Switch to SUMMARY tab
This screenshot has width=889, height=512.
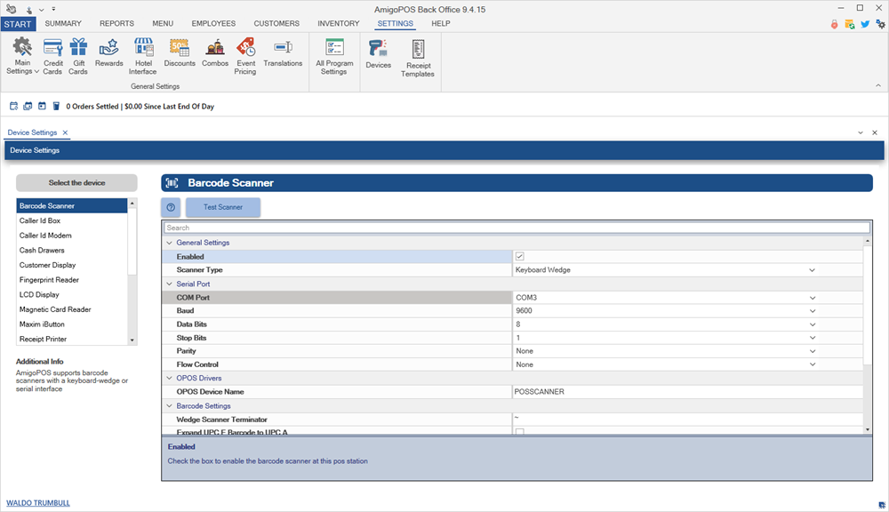tap(63, 23)
